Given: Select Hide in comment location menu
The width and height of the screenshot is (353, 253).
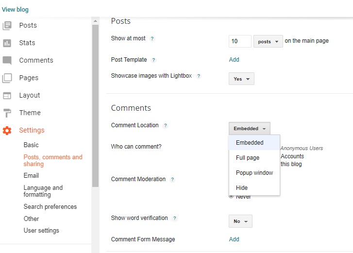Looking at the screenshot, I should (x=242, y=188).
